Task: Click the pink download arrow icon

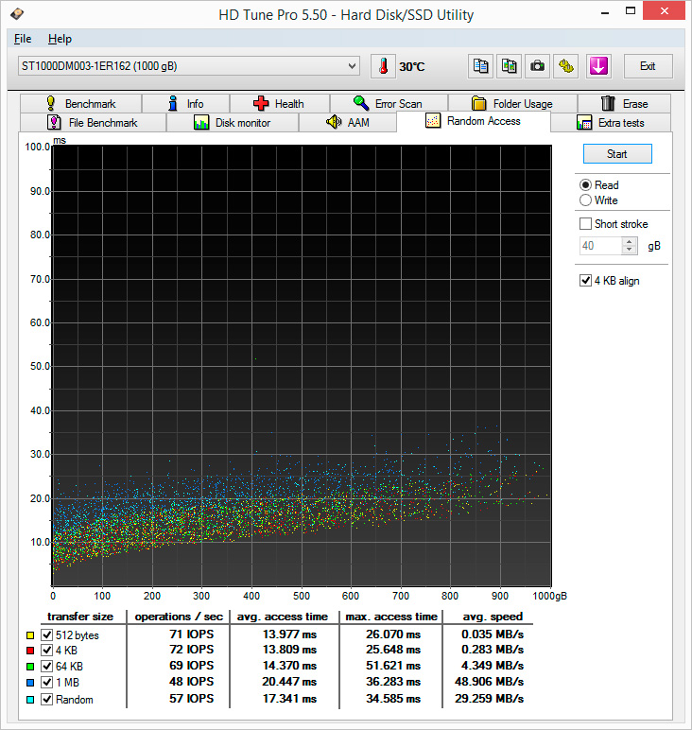Action: point(597,66)
